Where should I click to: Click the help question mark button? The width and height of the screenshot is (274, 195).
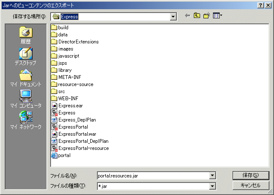tap(261, 5)
